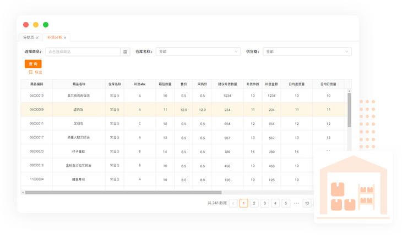Select product code 06000017
The width and height of the screenshot is (402, 235).
coord(37,138)
